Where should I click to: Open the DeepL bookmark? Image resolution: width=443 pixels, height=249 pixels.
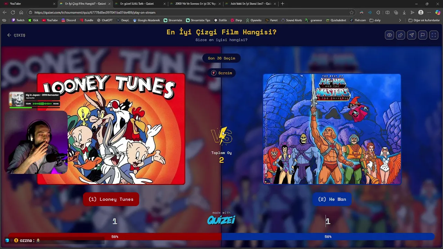click(123, 20)
